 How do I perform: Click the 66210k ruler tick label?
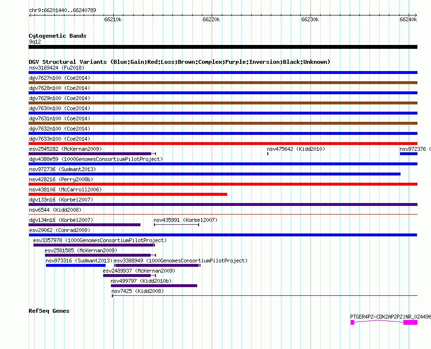(113, 19)
